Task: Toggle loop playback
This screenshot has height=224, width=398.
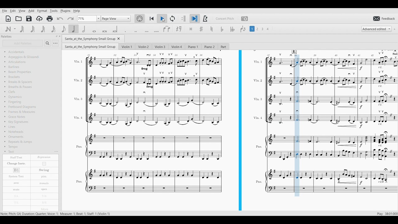Action: point(173,19)
